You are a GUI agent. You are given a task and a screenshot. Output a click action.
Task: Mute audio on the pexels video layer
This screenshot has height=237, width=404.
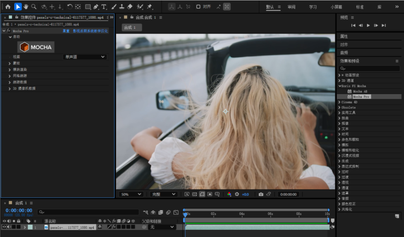tap(9, 227)
